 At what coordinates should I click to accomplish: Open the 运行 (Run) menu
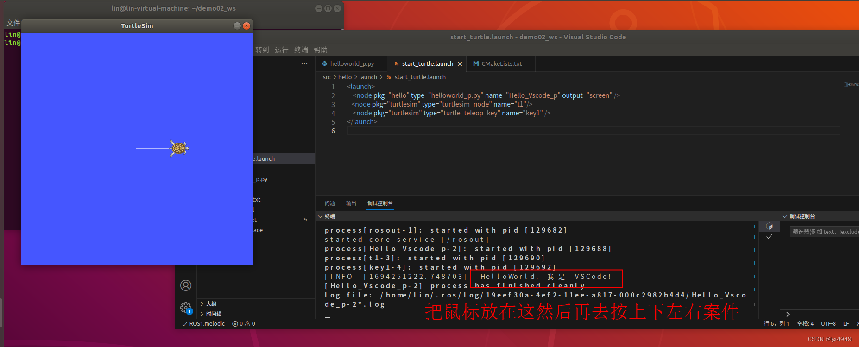tap(281, 50)
